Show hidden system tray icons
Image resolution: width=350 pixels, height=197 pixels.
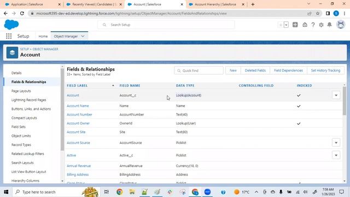coord(256,192)
